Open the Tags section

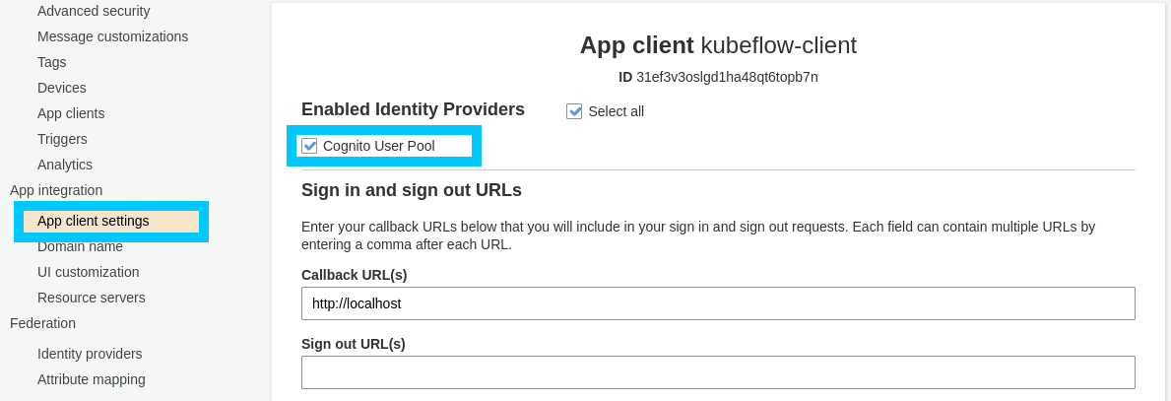[x=52, y=62]
